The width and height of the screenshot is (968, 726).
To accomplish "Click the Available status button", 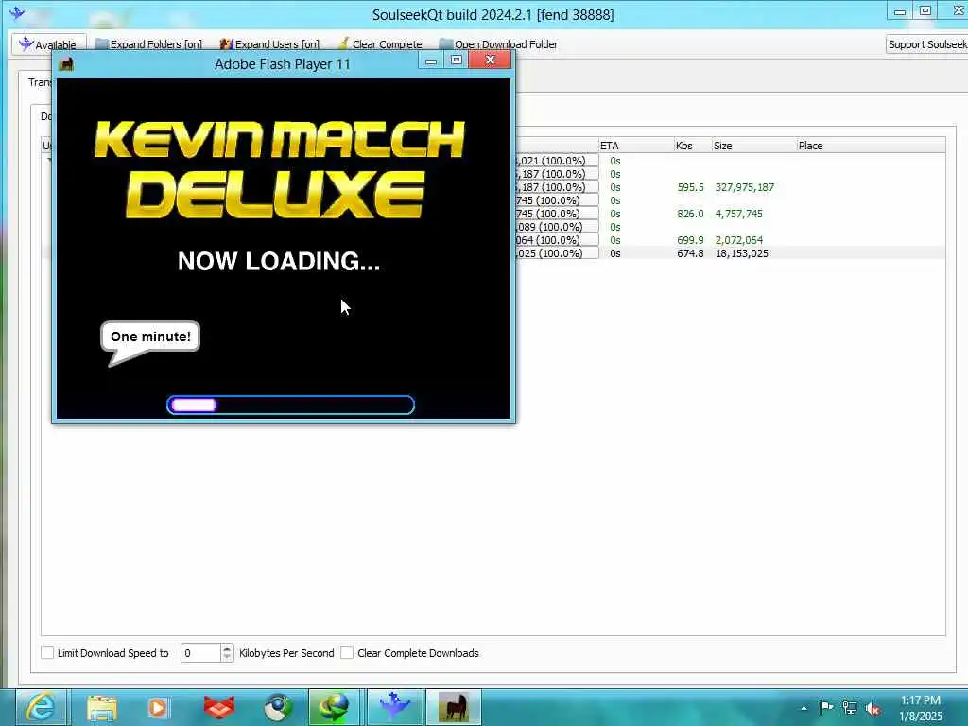I will pos(48,44).
